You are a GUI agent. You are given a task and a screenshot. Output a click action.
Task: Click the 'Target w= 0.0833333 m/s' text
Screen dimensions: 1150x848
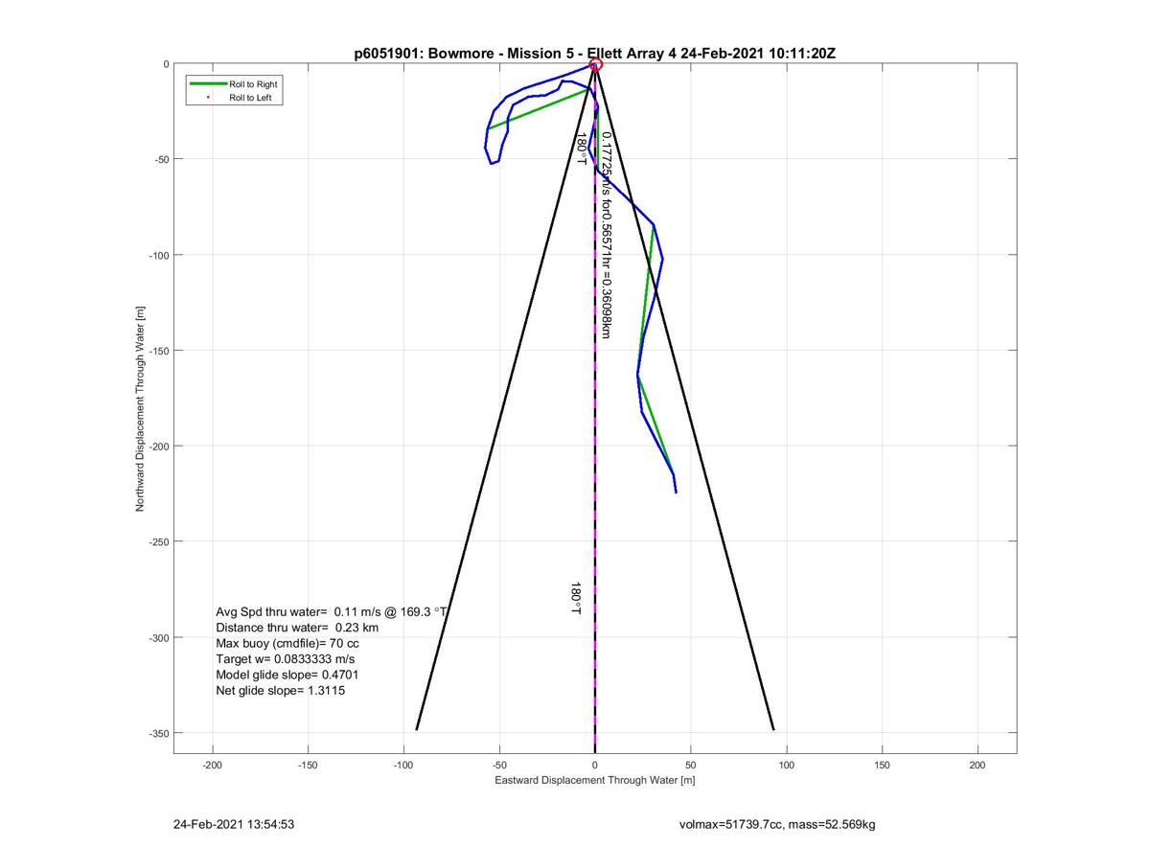pyautogui.click(x=287, y=659)
